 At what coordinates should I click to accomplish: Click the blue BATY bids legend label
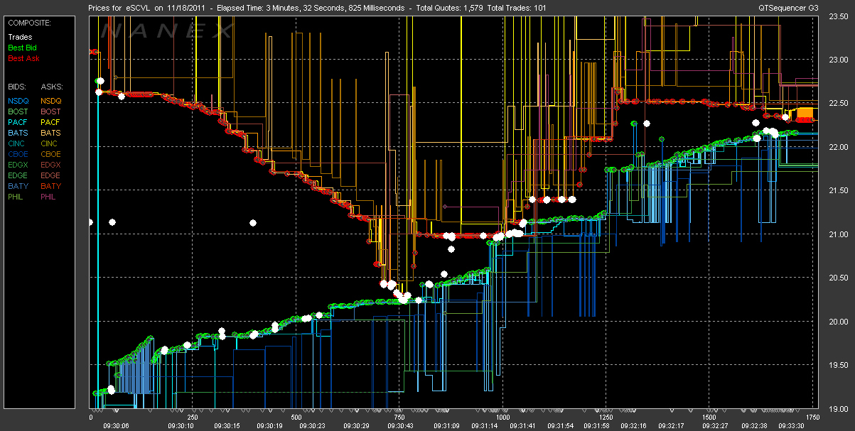[18, 186]
